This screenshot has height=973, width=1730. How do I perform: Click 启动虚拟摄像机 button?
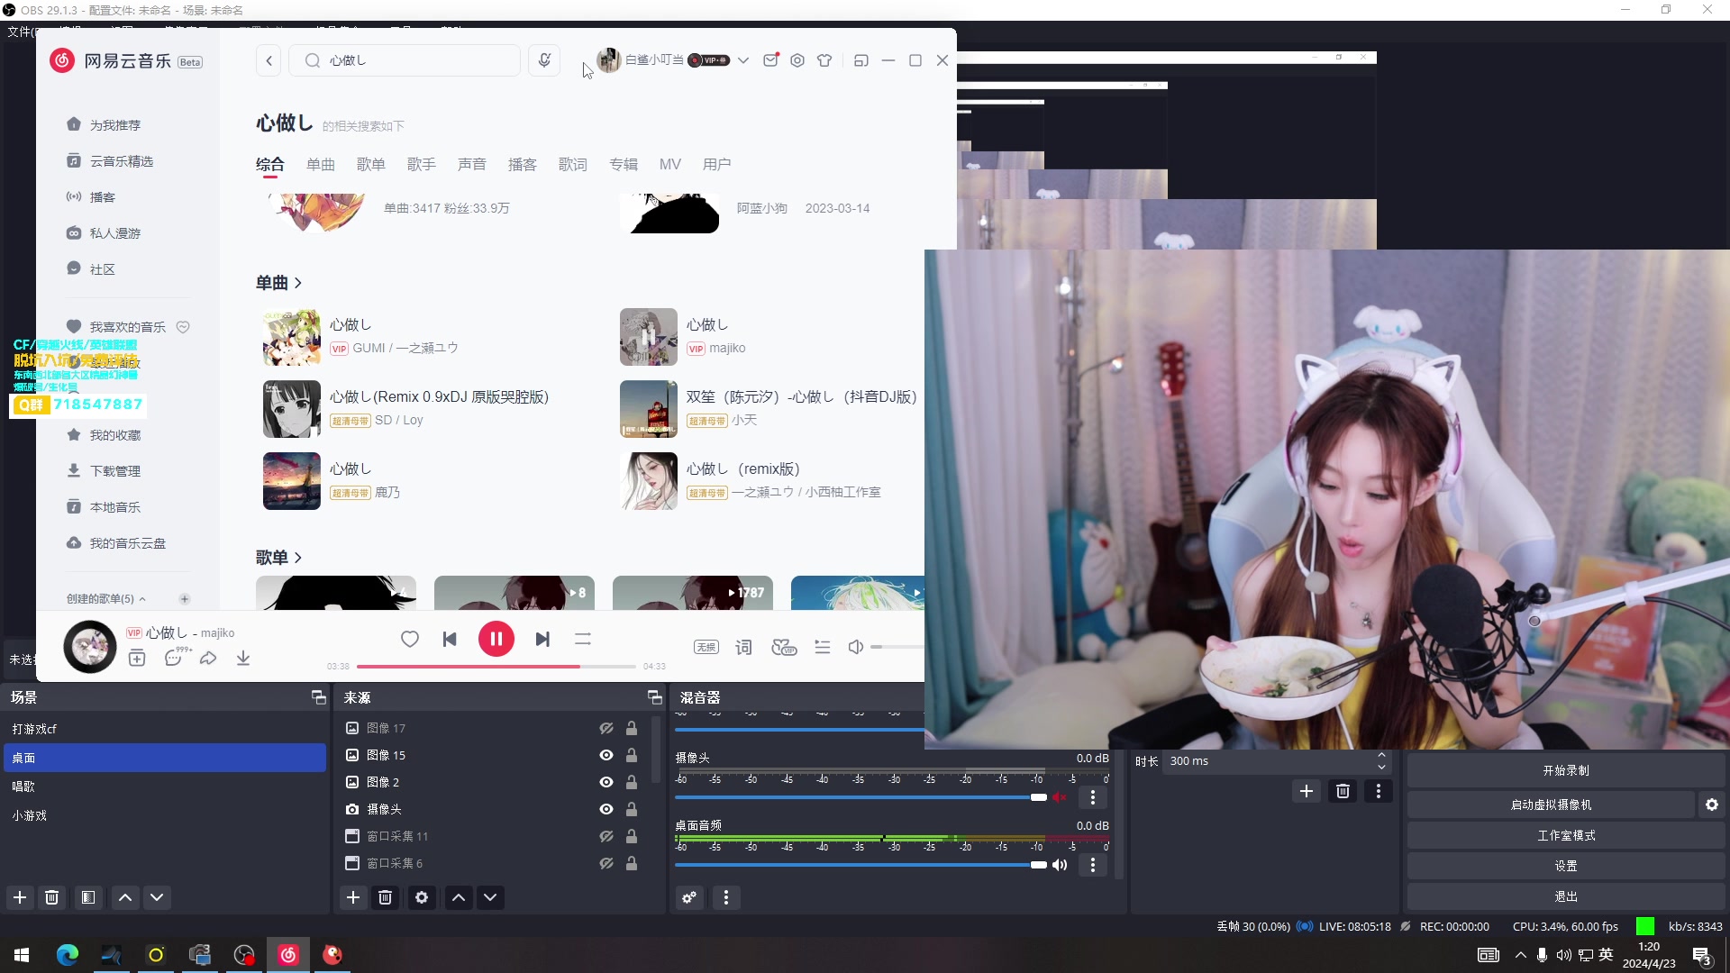(x=1552, y=805)
